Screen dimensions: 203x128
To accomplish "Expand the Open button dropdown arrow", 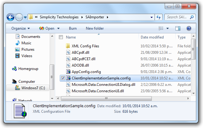I will click(x=58, y=28).
